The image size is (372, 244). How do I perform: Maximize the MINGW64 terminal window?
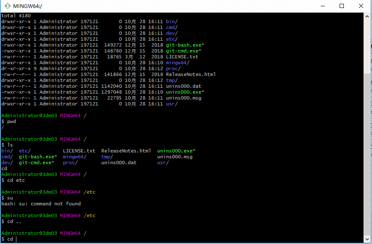[342, 6]
